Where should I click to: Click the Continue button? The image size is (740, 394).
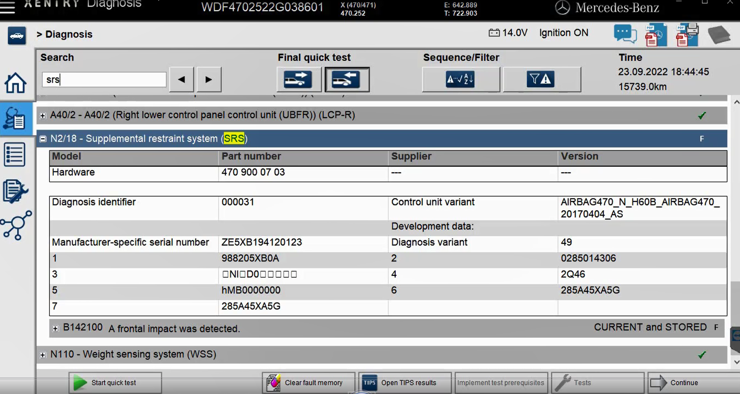tap(694, 383)
